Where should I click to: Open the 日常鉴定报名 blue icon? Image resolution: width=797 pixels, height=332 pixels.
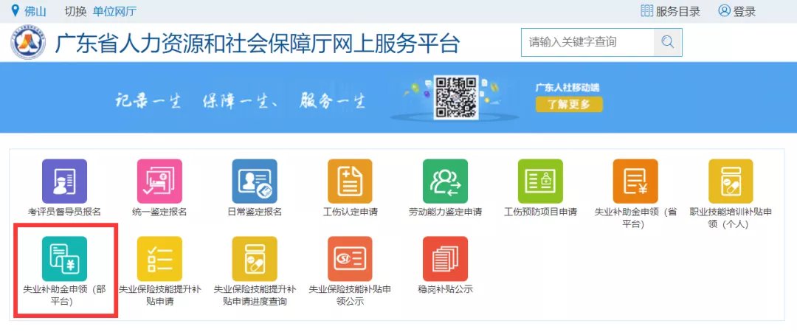click(255, 181)
